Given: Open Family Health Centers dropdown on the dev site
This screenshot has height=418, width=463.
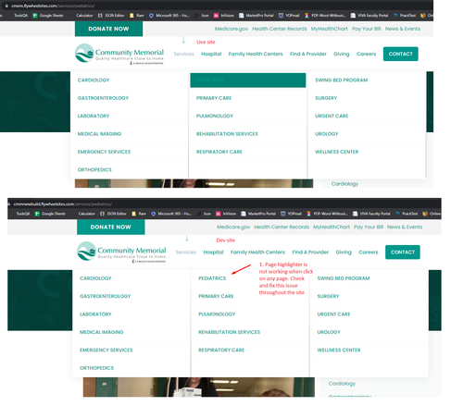Looking at the screenshot, I should [x=257, y=252].
